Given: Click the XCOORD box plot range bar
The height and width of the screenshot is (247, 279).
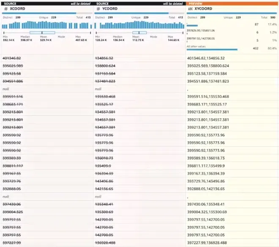Looking at the screenshot, I should 47,33.
